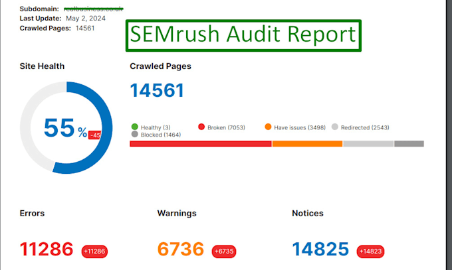
Task: Click the Errors heading
Action: tap(32, 214)
